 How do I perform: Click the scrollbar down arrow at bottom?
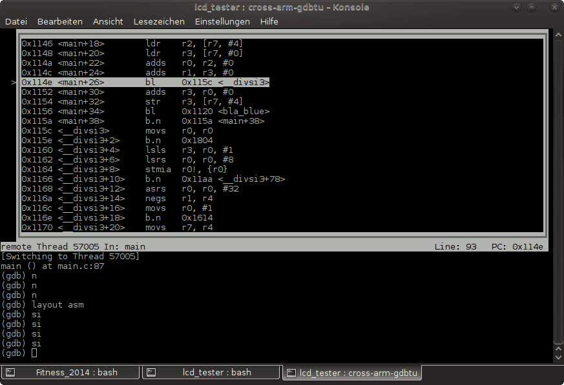(x=558, y=357)
